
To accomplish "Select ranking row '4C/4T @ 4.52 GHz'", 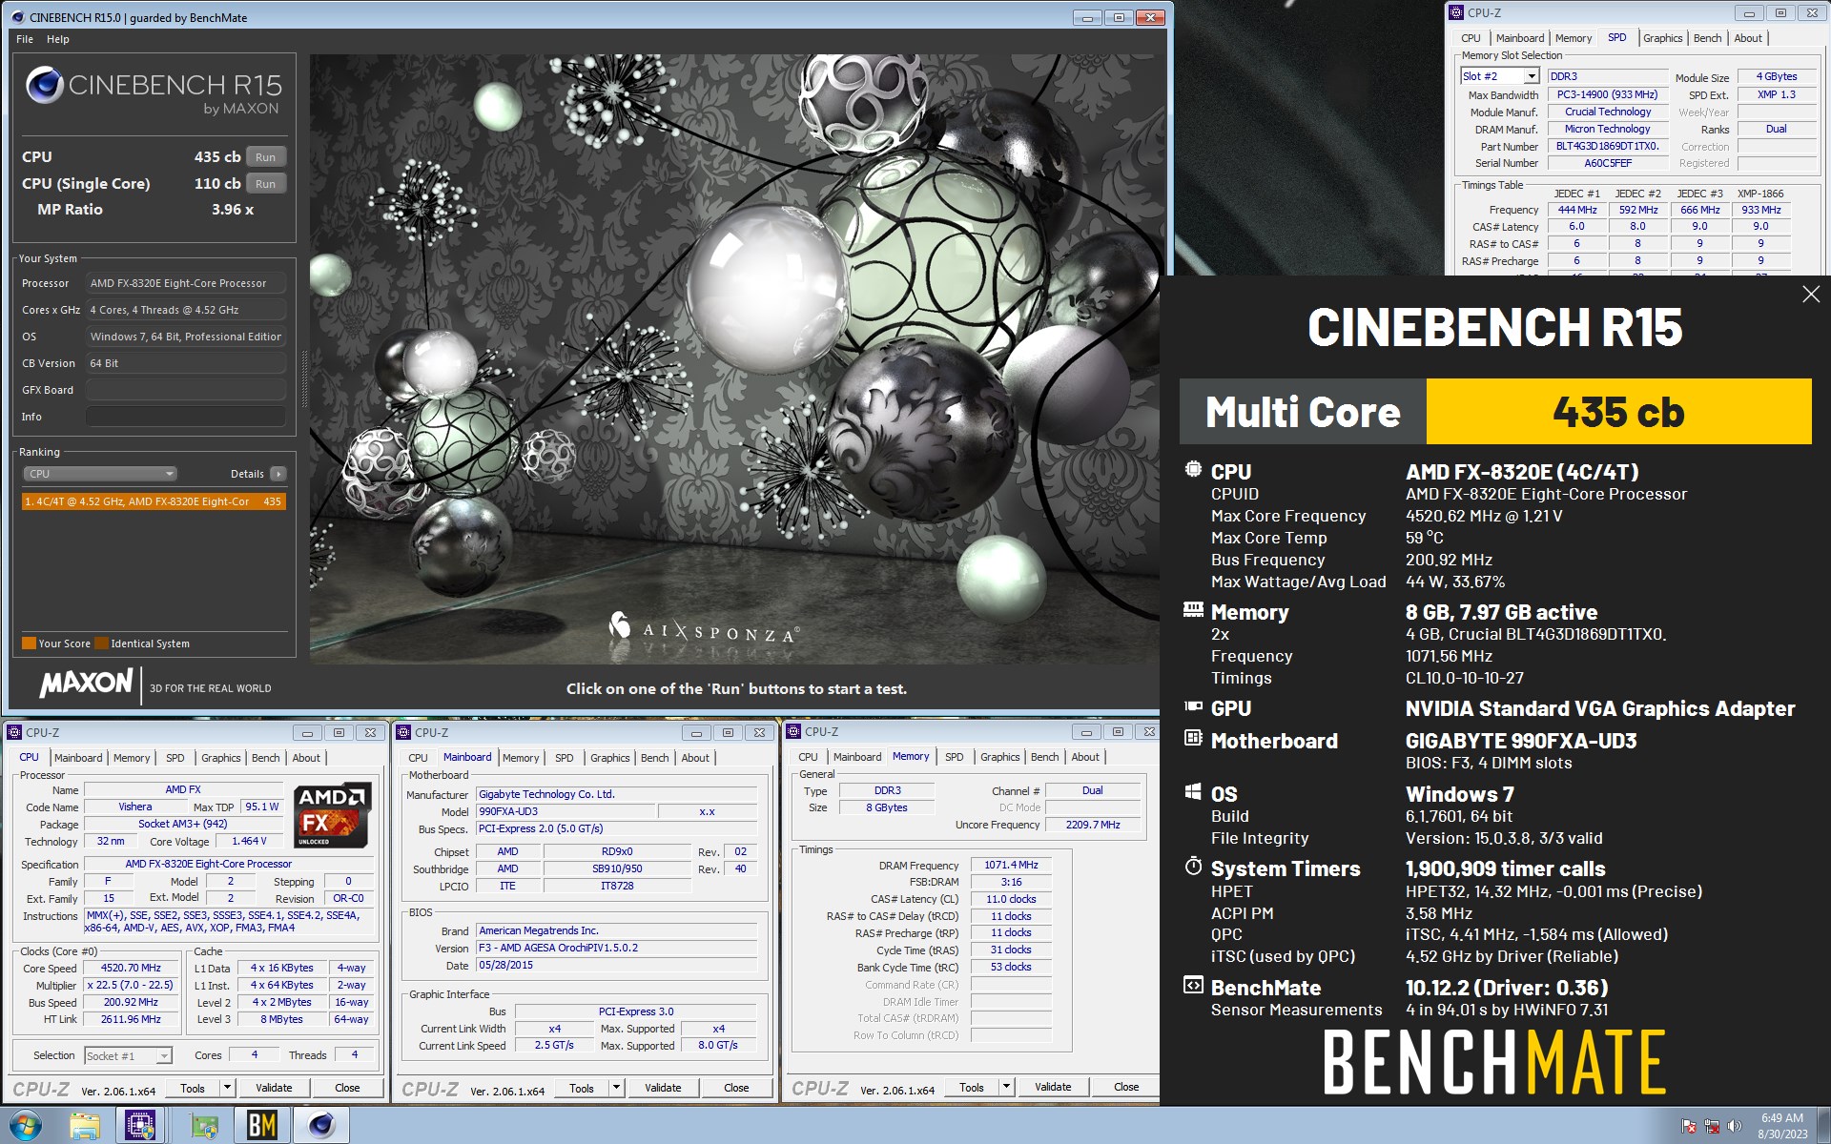I will point(154,501).
